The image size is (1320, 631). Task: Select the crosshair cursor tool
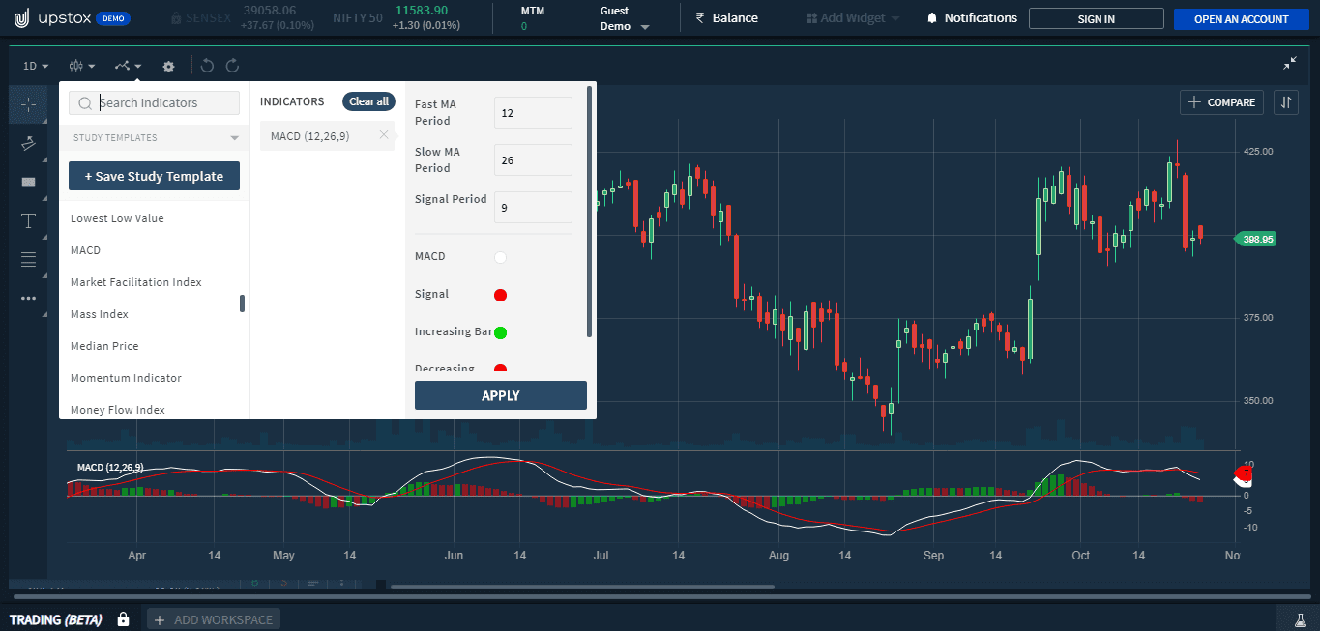[x=28, y=103]
